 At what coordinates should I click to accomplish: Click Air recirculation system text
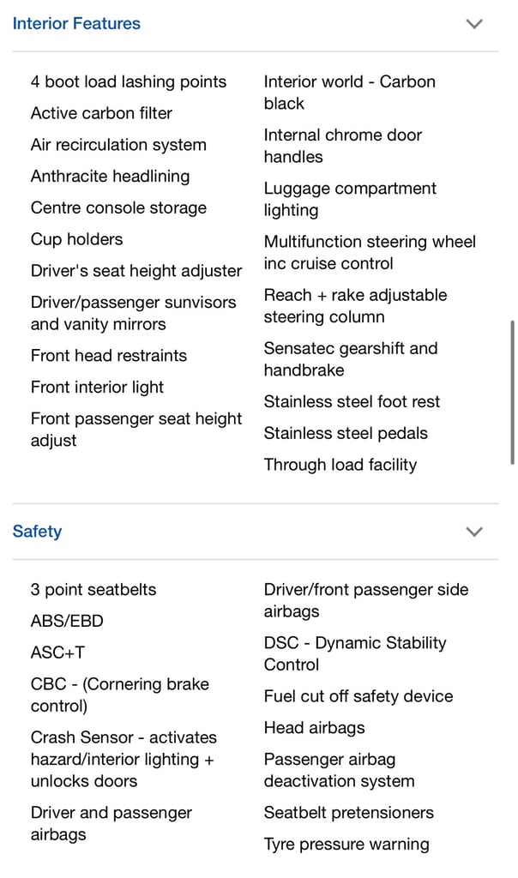coord(118,144)
